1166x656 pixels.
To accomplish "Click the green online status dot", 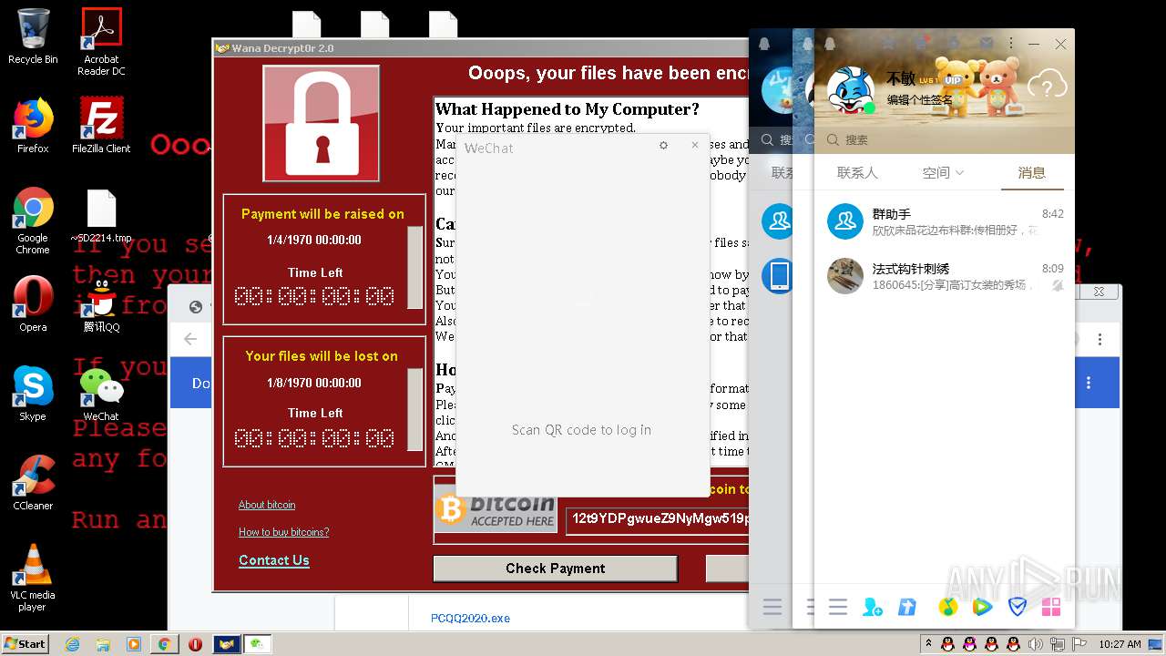I will (x=870, y=108).
